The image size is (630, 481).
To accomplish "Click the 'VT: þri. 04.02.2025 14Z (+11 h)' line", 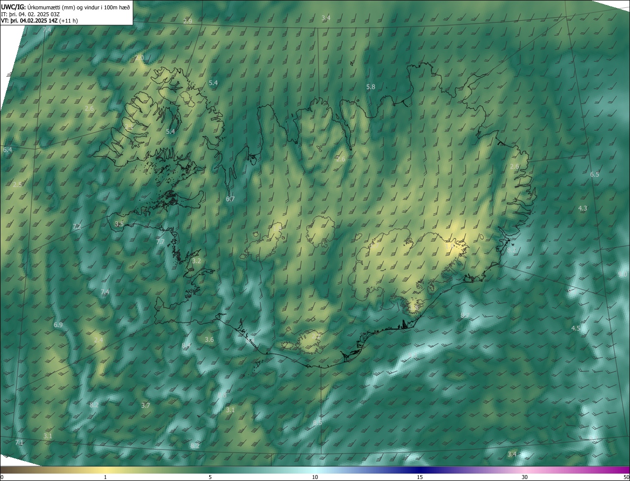I will (x=39, y=21).
